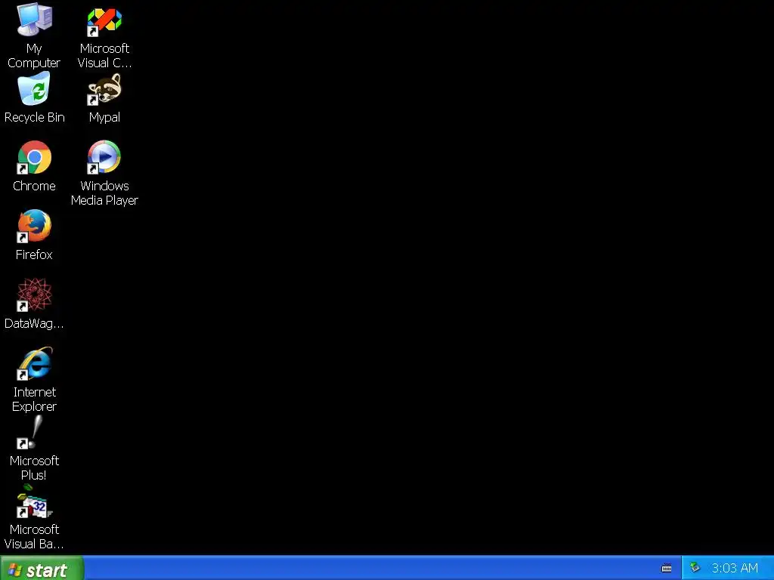Select the Microsoft Visual C... shortcut icon
774x580 pixels.
pyautogui.click(x=104, y=20)
